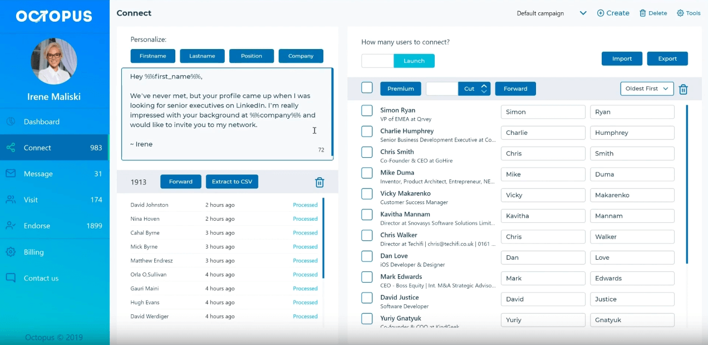Click the Message envelope icon
Image resolution: width=708 pixels, height=345 pixels.
point(11,174)
